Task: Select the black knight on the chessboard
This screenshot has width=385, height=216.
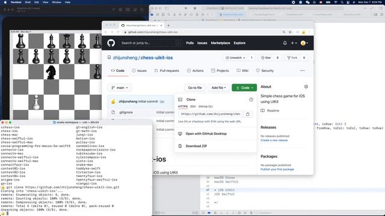Action: (51, 72)
